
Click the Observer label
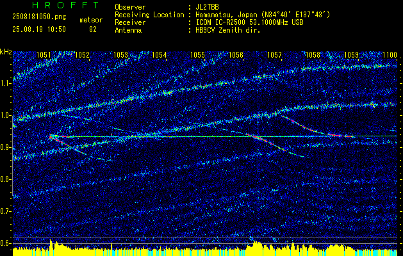click(x=130, y=7)
